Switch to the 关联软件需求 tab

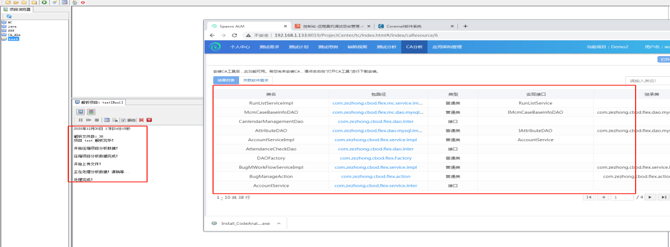pyautogui.click(x=255, y=80)
